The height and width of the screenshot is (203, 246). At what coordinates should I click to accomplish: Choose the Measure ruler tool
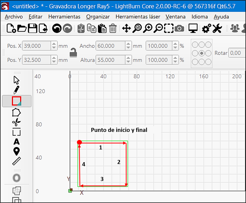point(17,161)
